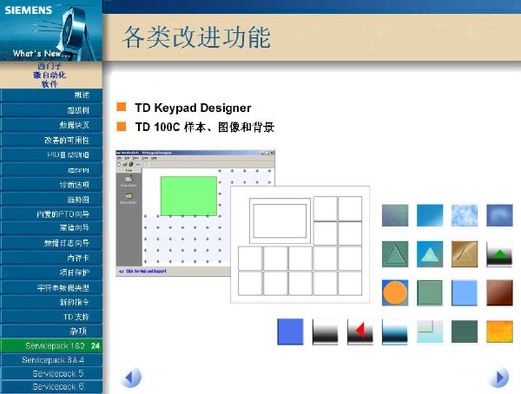The width and height of the screenshot is (521, 394).
Task: Open the Servicepack 3&4 section
Action: tap(51, 360)
